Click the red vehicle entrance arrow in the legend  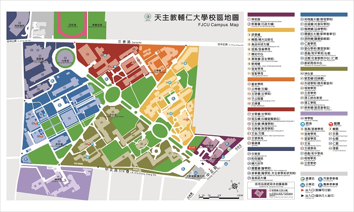(302, 190)
